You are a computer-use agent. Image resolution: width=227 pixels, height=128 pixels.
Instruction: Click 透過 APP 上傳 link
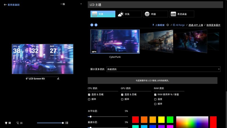(x=196, y=25)
